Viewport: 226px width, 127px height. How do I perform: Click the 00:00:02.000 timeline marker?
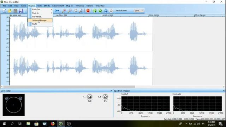pyautogui.click(x=108, y=16)
